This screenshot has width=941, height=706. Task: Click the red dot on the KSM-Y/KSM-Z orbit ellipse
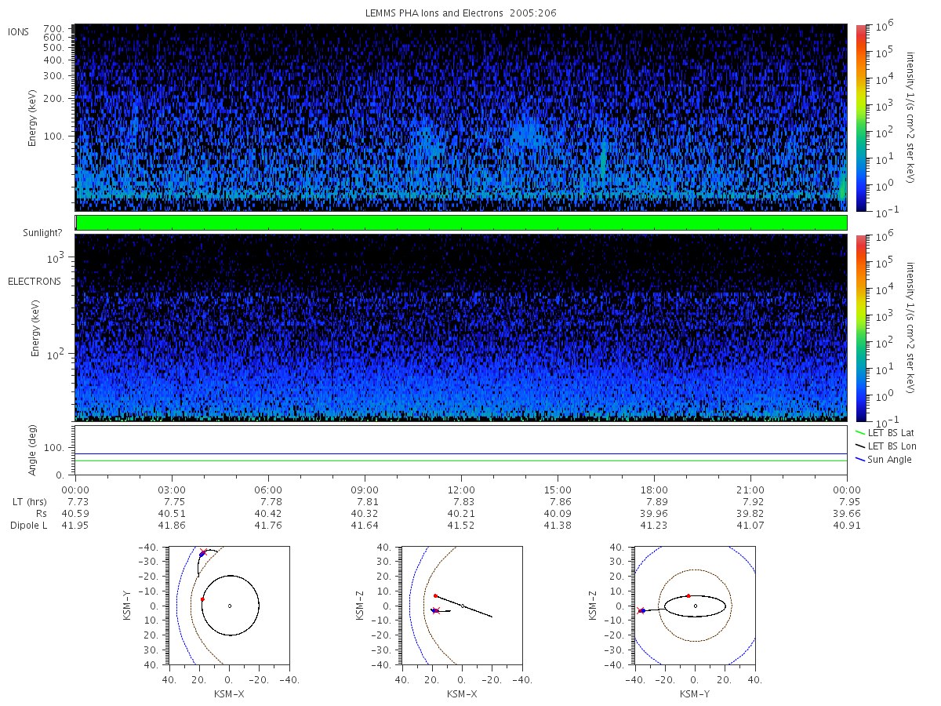tap(688, 595)
